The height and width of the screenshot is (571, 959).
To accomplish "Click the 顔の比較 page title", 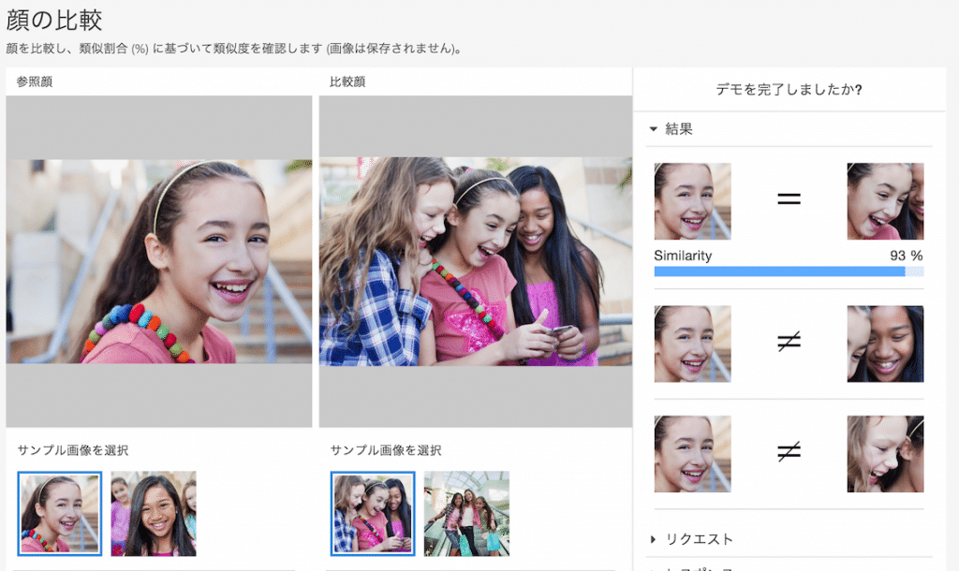I will tap(53, 21).
